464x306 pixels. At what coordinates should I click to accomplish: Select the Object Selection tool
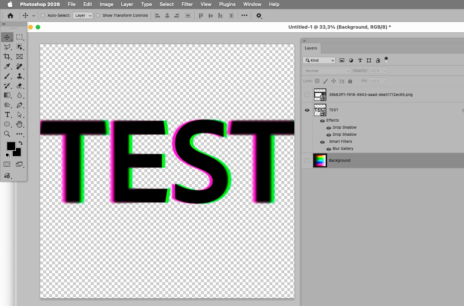19,47
